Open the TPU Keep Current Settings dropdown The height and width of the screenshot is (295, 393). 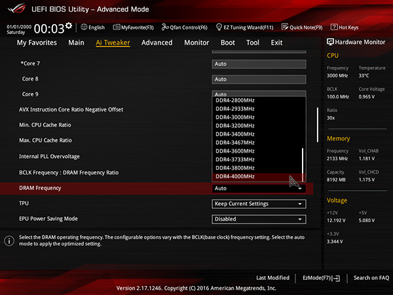tap(259, 204)
